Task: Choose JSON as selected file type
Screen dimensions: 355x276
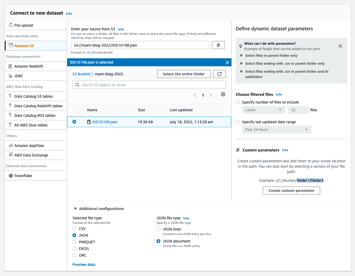Action: (74, 235)
